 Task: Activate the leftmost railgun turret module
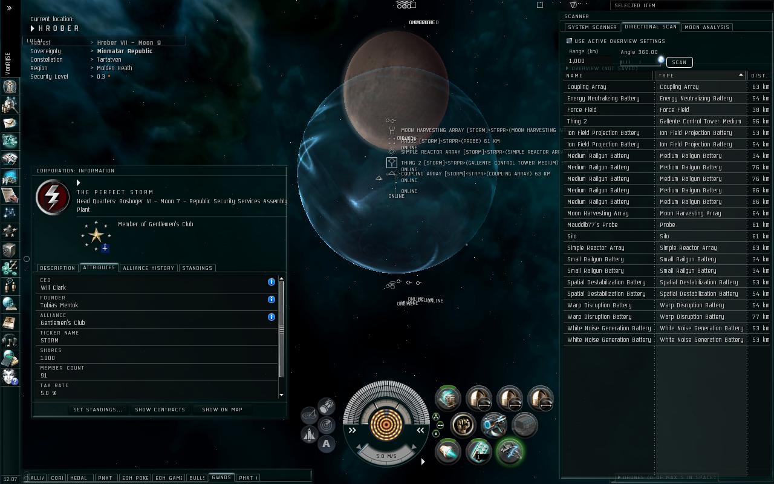[x=479, y=399]
